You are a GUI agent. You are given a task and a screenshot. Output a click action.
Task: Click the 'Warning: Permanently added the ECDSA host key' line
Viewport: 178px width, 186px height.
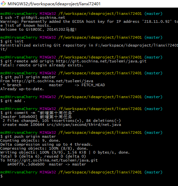(89, 21)
